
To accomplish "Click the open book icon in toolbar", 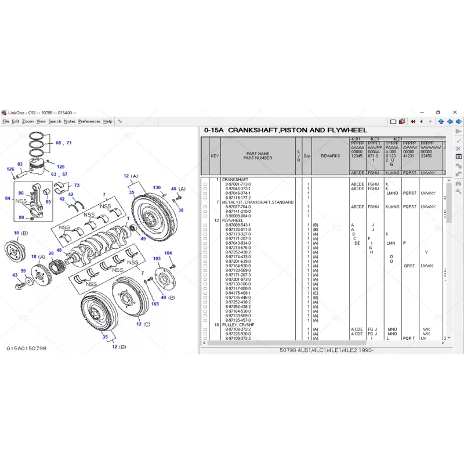I will tap(393, 121).
